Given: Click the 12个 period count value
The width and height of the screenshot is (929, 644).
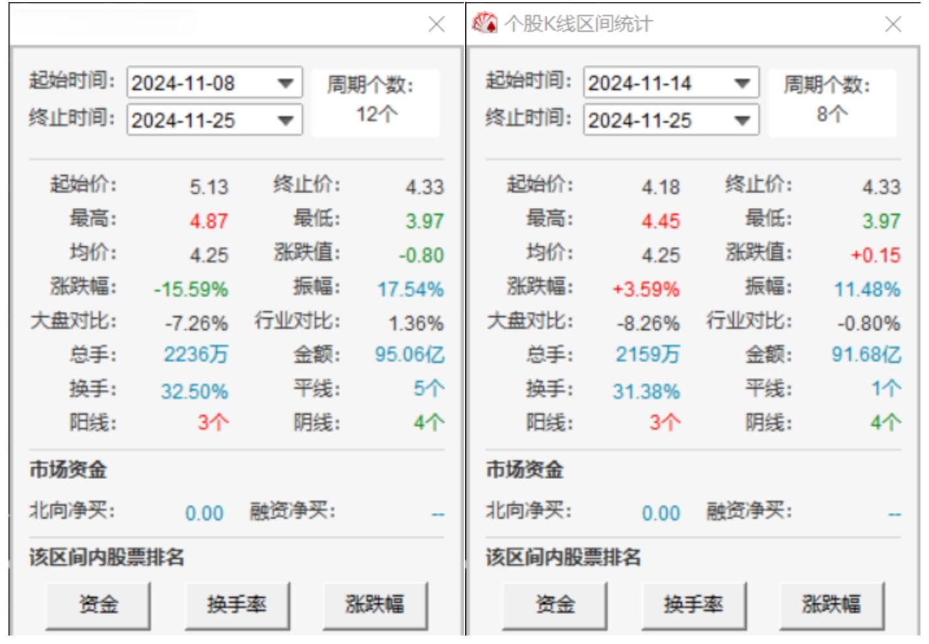Looking at the screenshot, I should point(377,114).
